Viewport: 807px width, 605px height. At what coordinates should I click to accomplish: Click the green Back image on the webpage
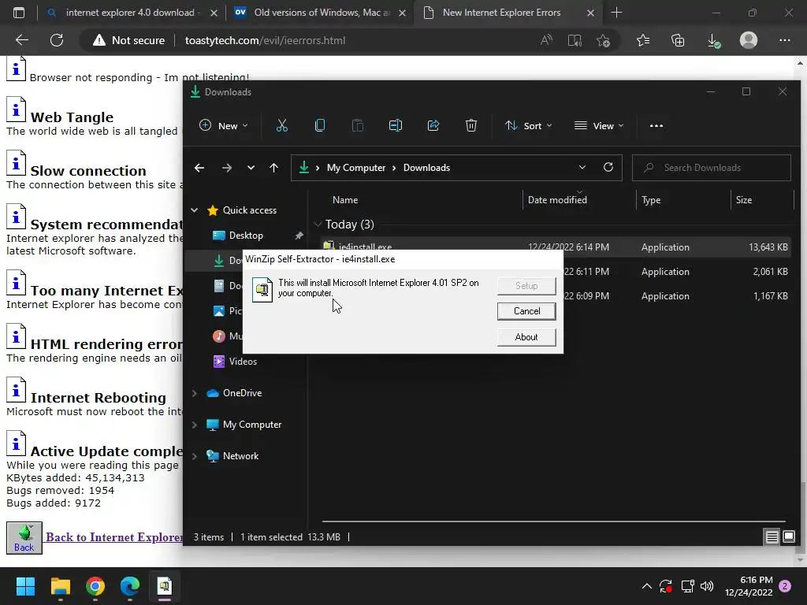24,538
